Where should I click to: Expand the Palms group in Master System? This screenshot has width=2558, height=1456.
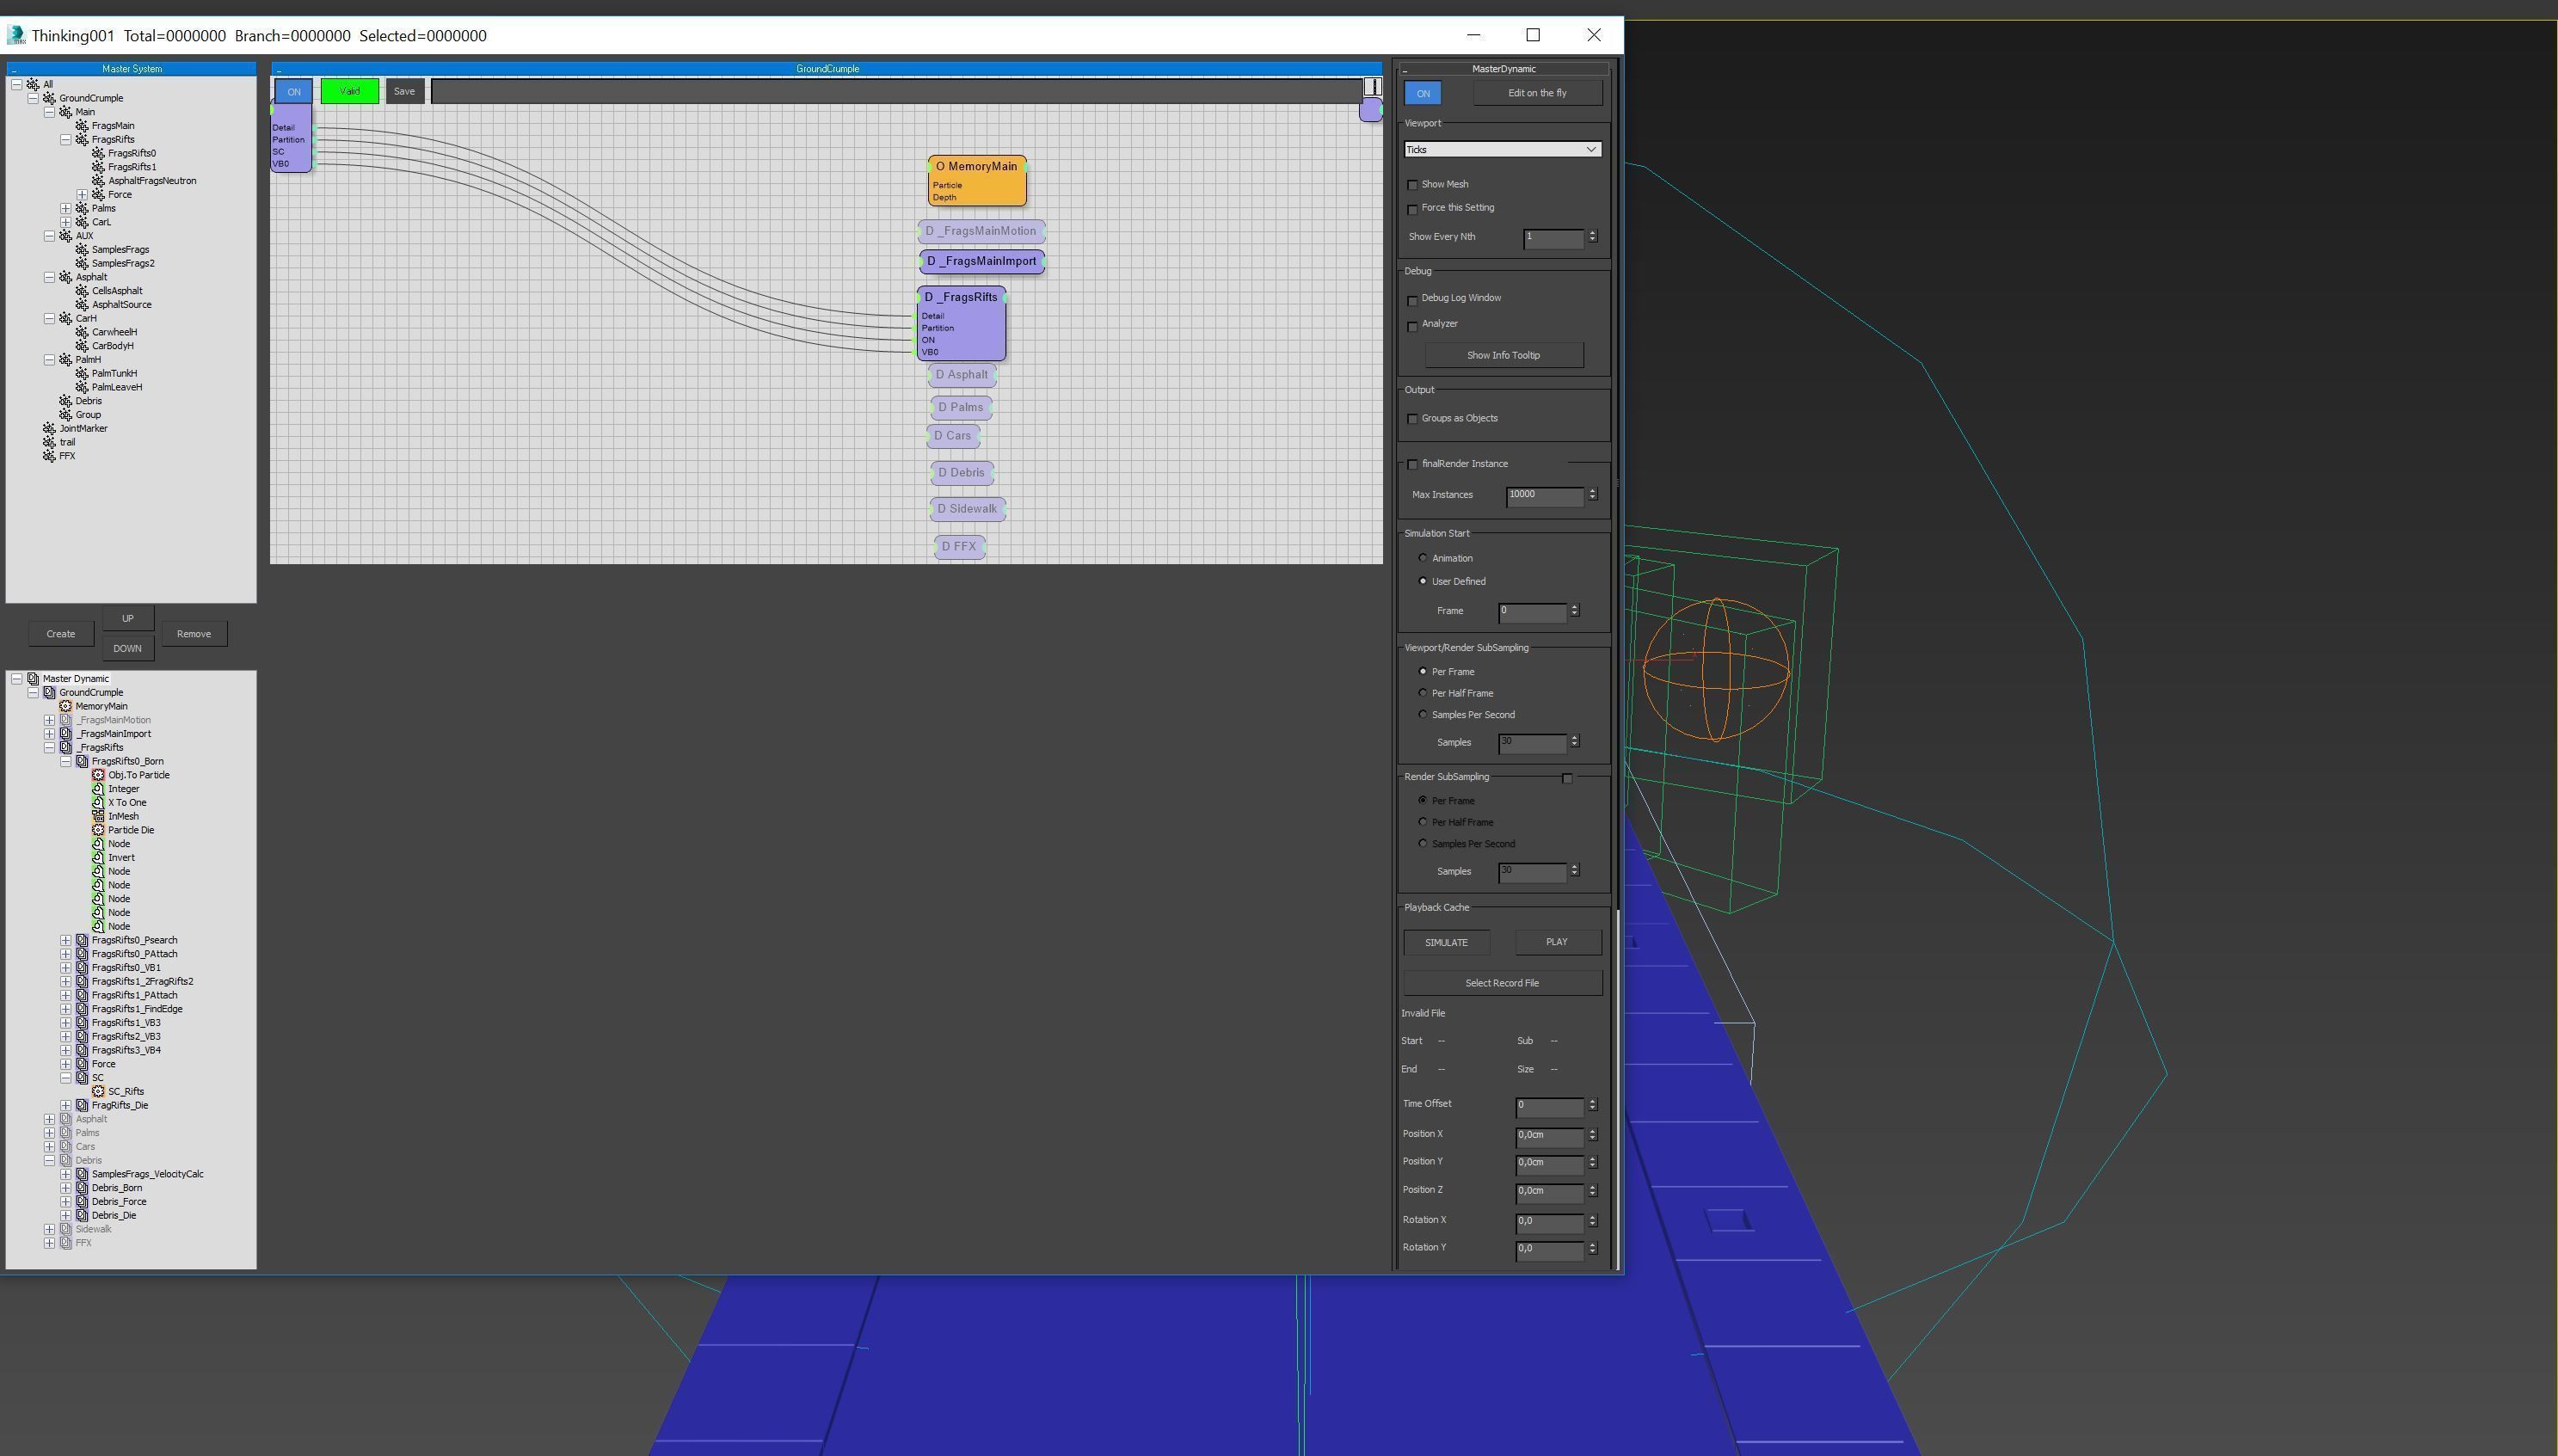66,208
